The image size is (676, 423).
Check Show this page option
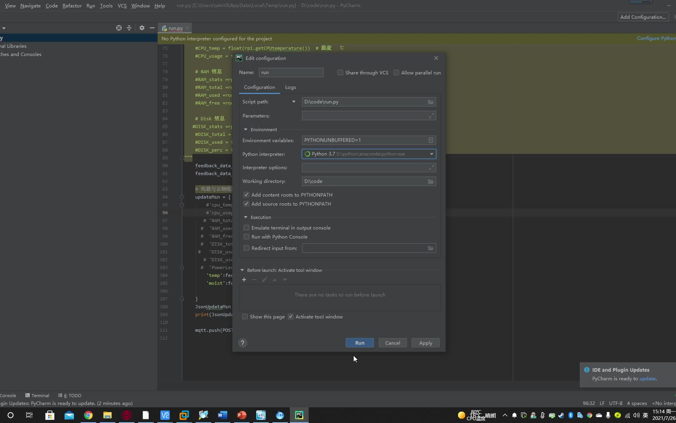[245, 316]
